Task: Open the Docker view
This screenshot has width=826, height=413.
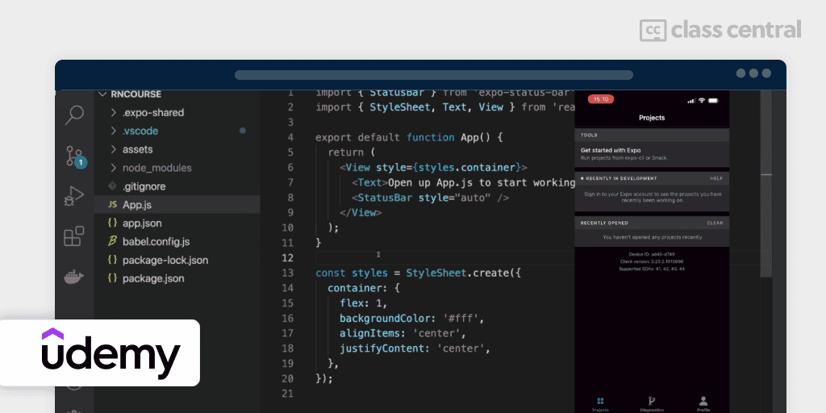Action: pyautogui.click(x=74, y=276)
